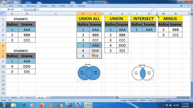This screenshot has width=193, height=108.
Task: Select column N header
Action: [x=176, y=14]
